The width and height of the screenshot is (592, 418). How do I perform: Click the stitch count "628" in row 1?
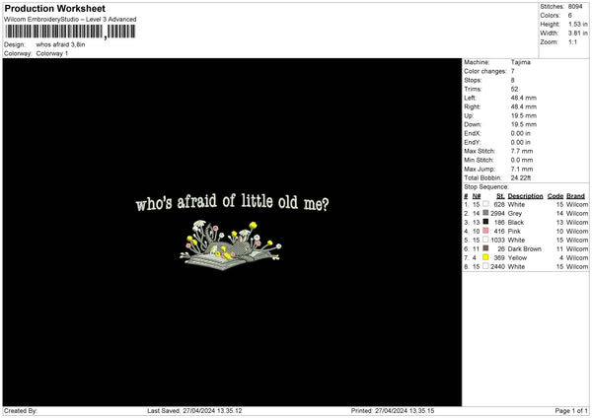499,204
